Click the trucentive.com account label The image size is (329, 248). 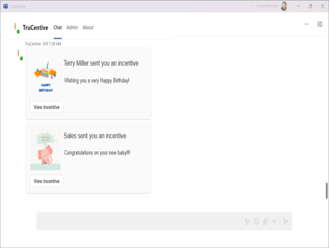click(268, 6)
